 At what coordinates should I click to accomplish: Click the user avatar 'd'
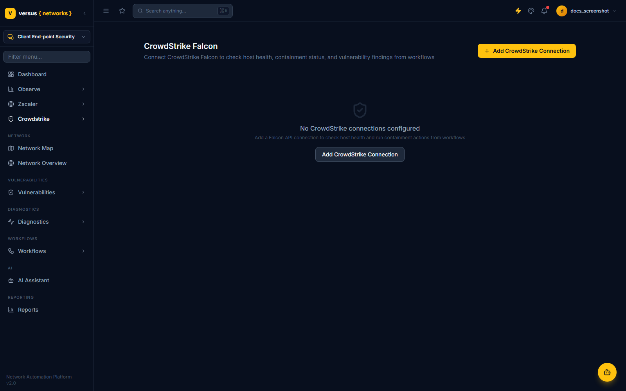tap(562, 11)
